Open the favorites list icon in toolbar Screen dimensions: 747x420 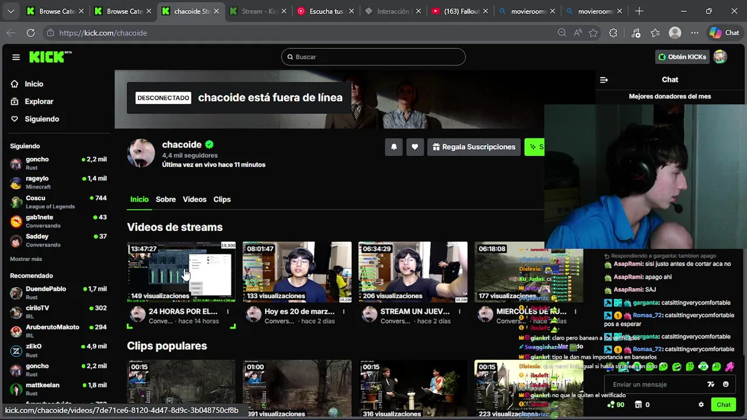[x=655, y=33]
